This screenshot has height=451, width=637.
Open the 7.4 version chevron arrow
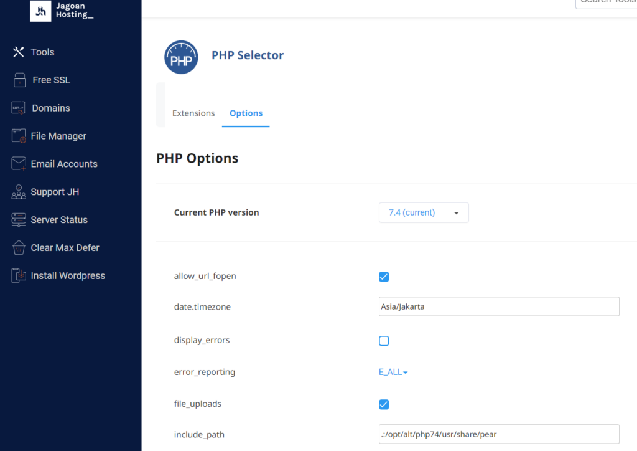[x=458, y=212]
